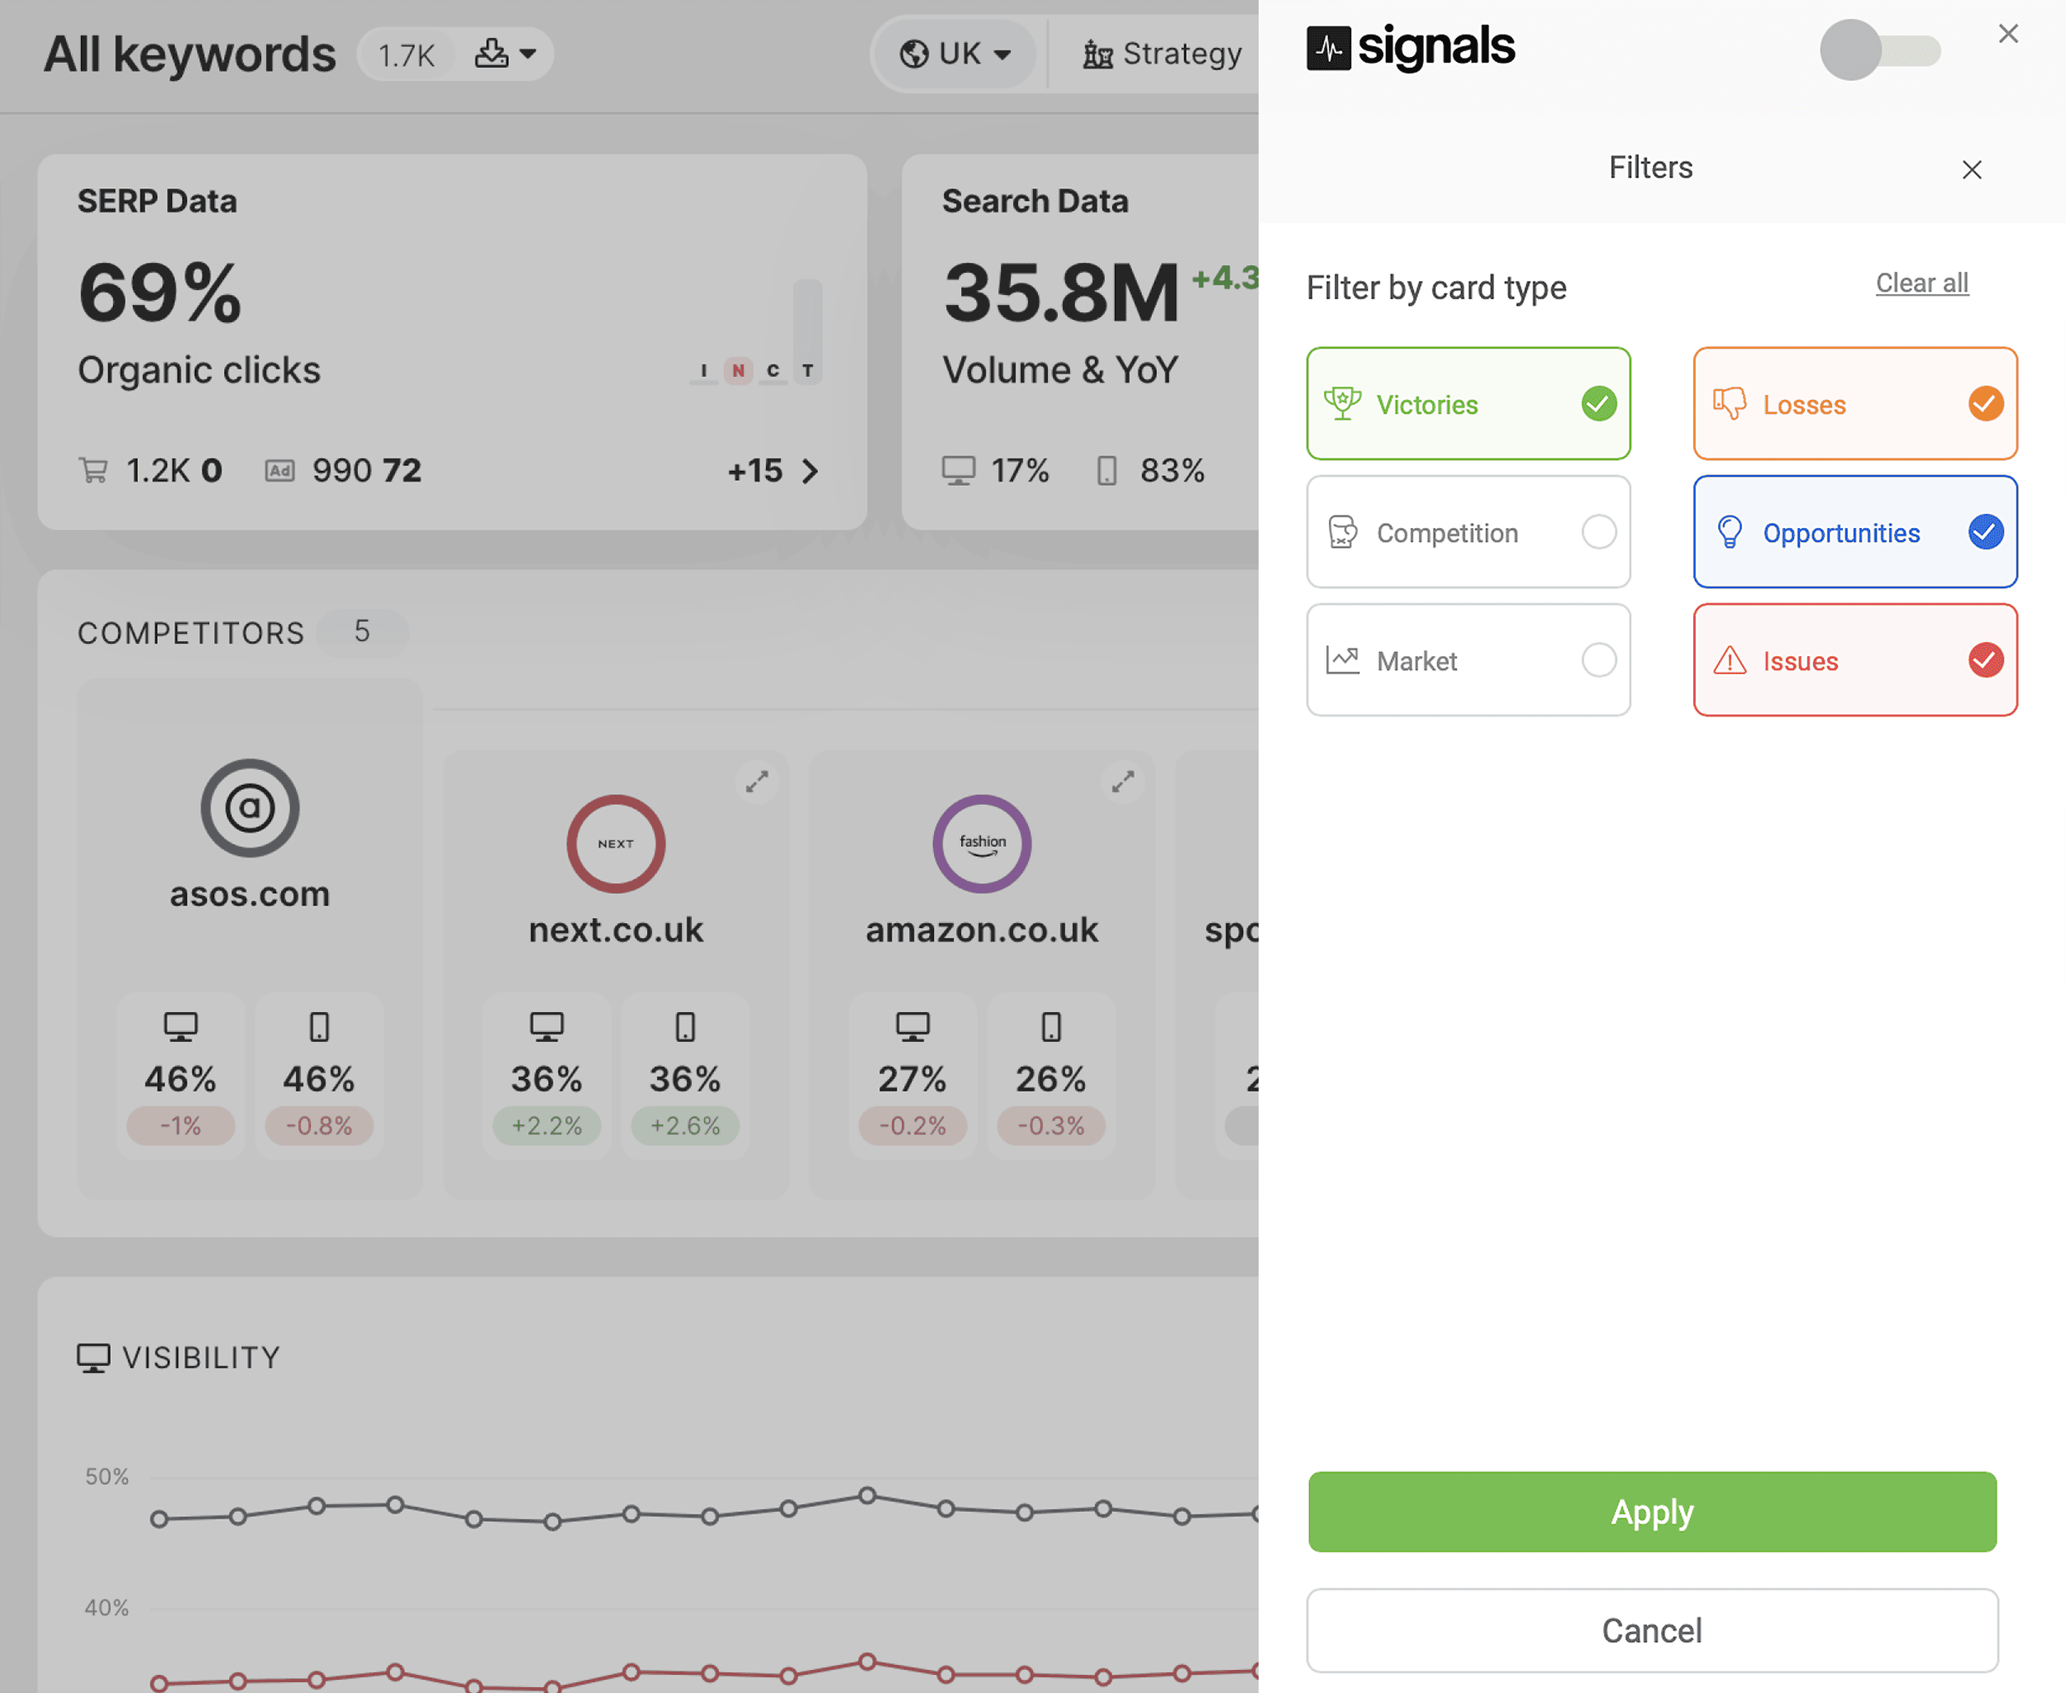Open the Strategy menu item
The height and width of the screenshot is (1693, 2066).
tap(1162, 54)
